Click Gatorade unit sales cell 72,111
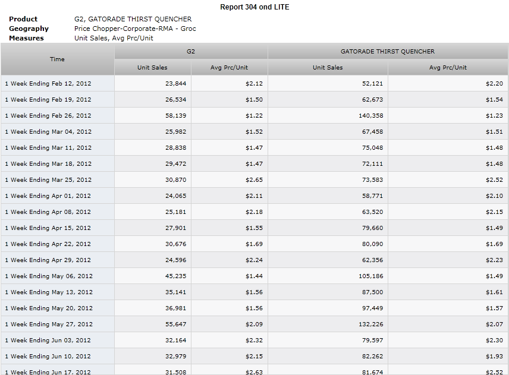Image resolution: width=509 pixels, height=375 pixels. click(328, 164)
